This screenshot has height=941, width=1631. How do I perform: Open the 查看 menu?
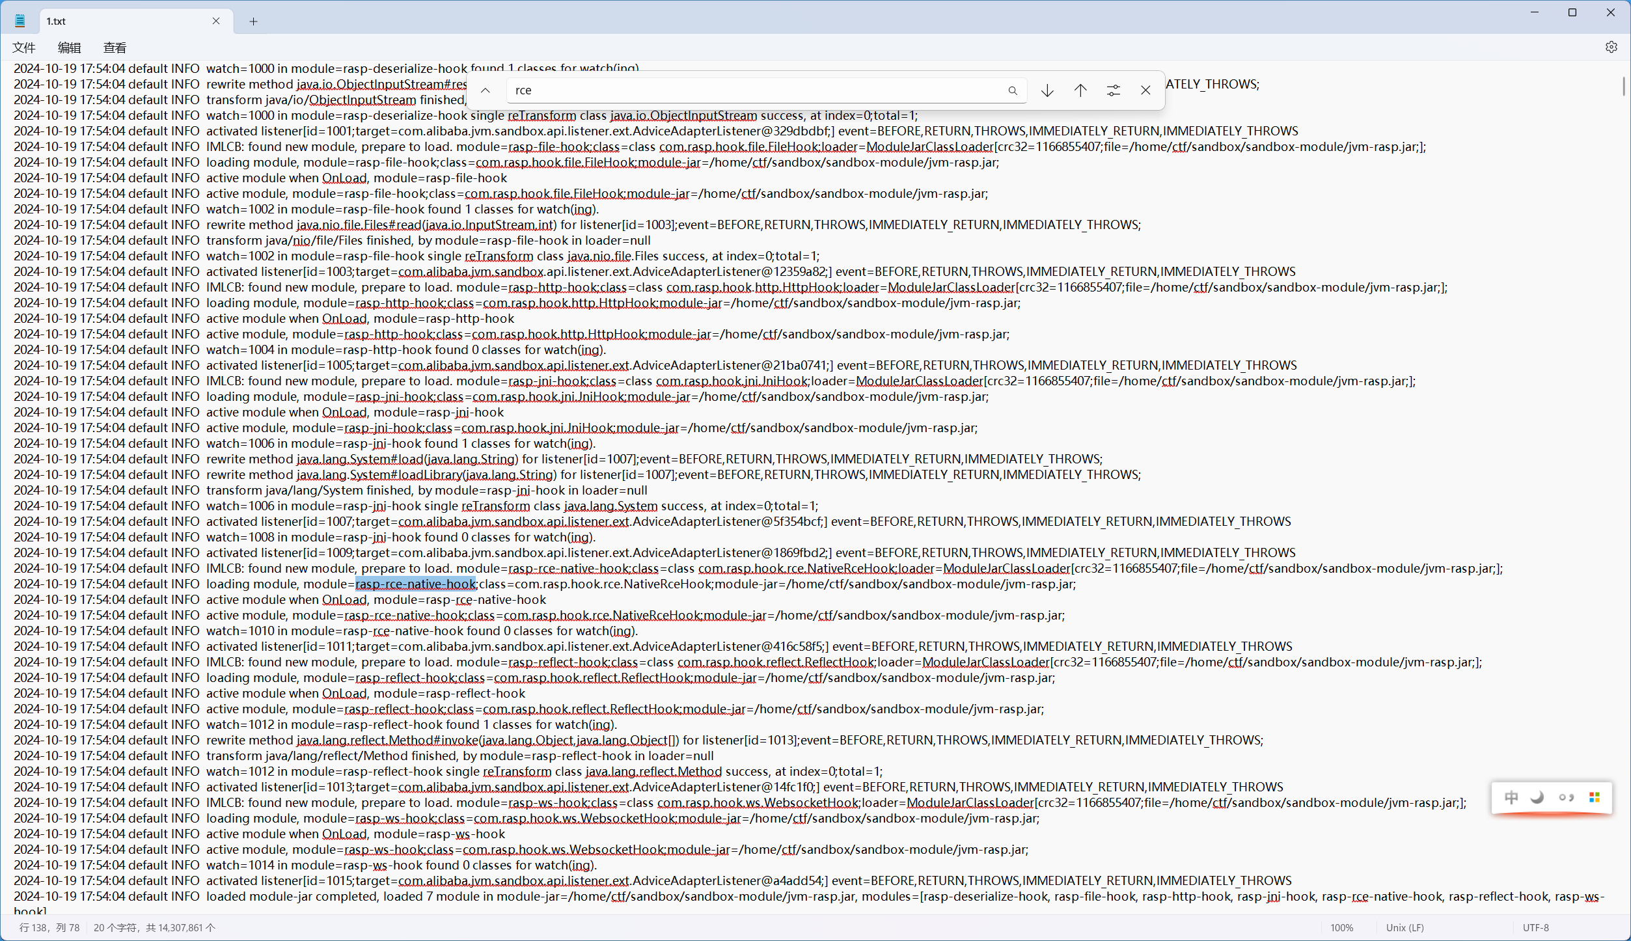click(115, 48)
